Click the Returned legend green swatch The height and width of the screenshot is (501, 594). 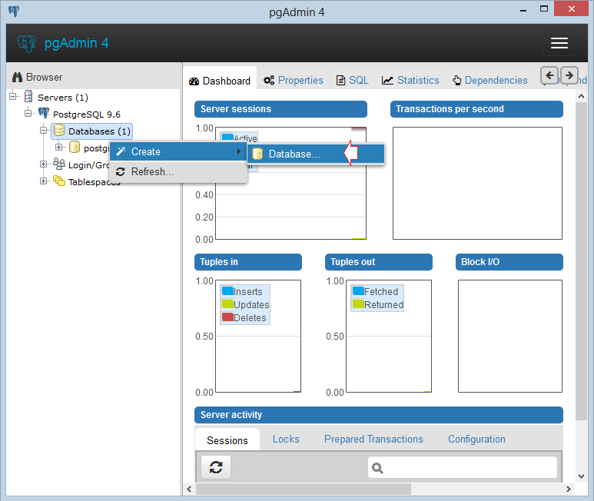(x=358, y=304)
